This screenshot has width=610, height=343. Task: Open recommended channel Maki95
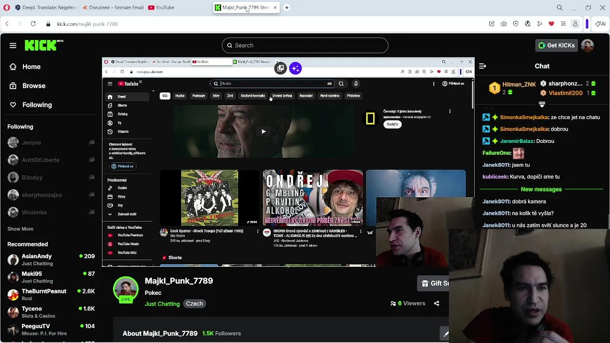[51, 277]
